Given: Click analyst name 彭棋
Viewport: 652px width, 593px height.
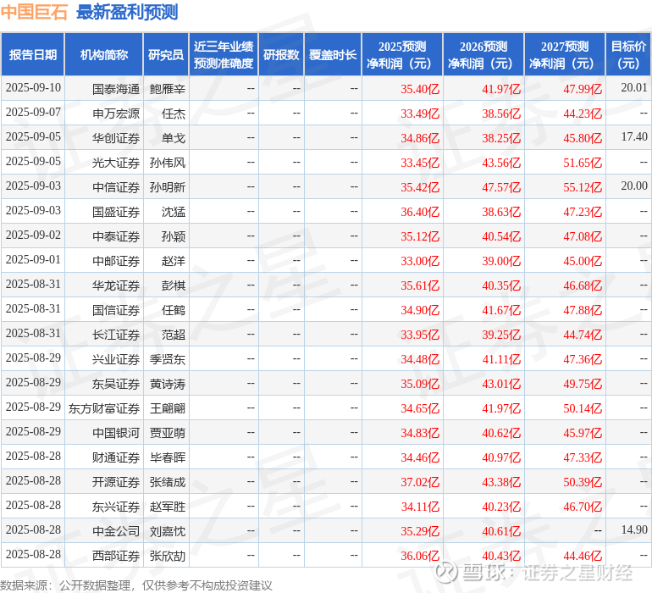Looking at the screenshot, I should coord(174,285).
